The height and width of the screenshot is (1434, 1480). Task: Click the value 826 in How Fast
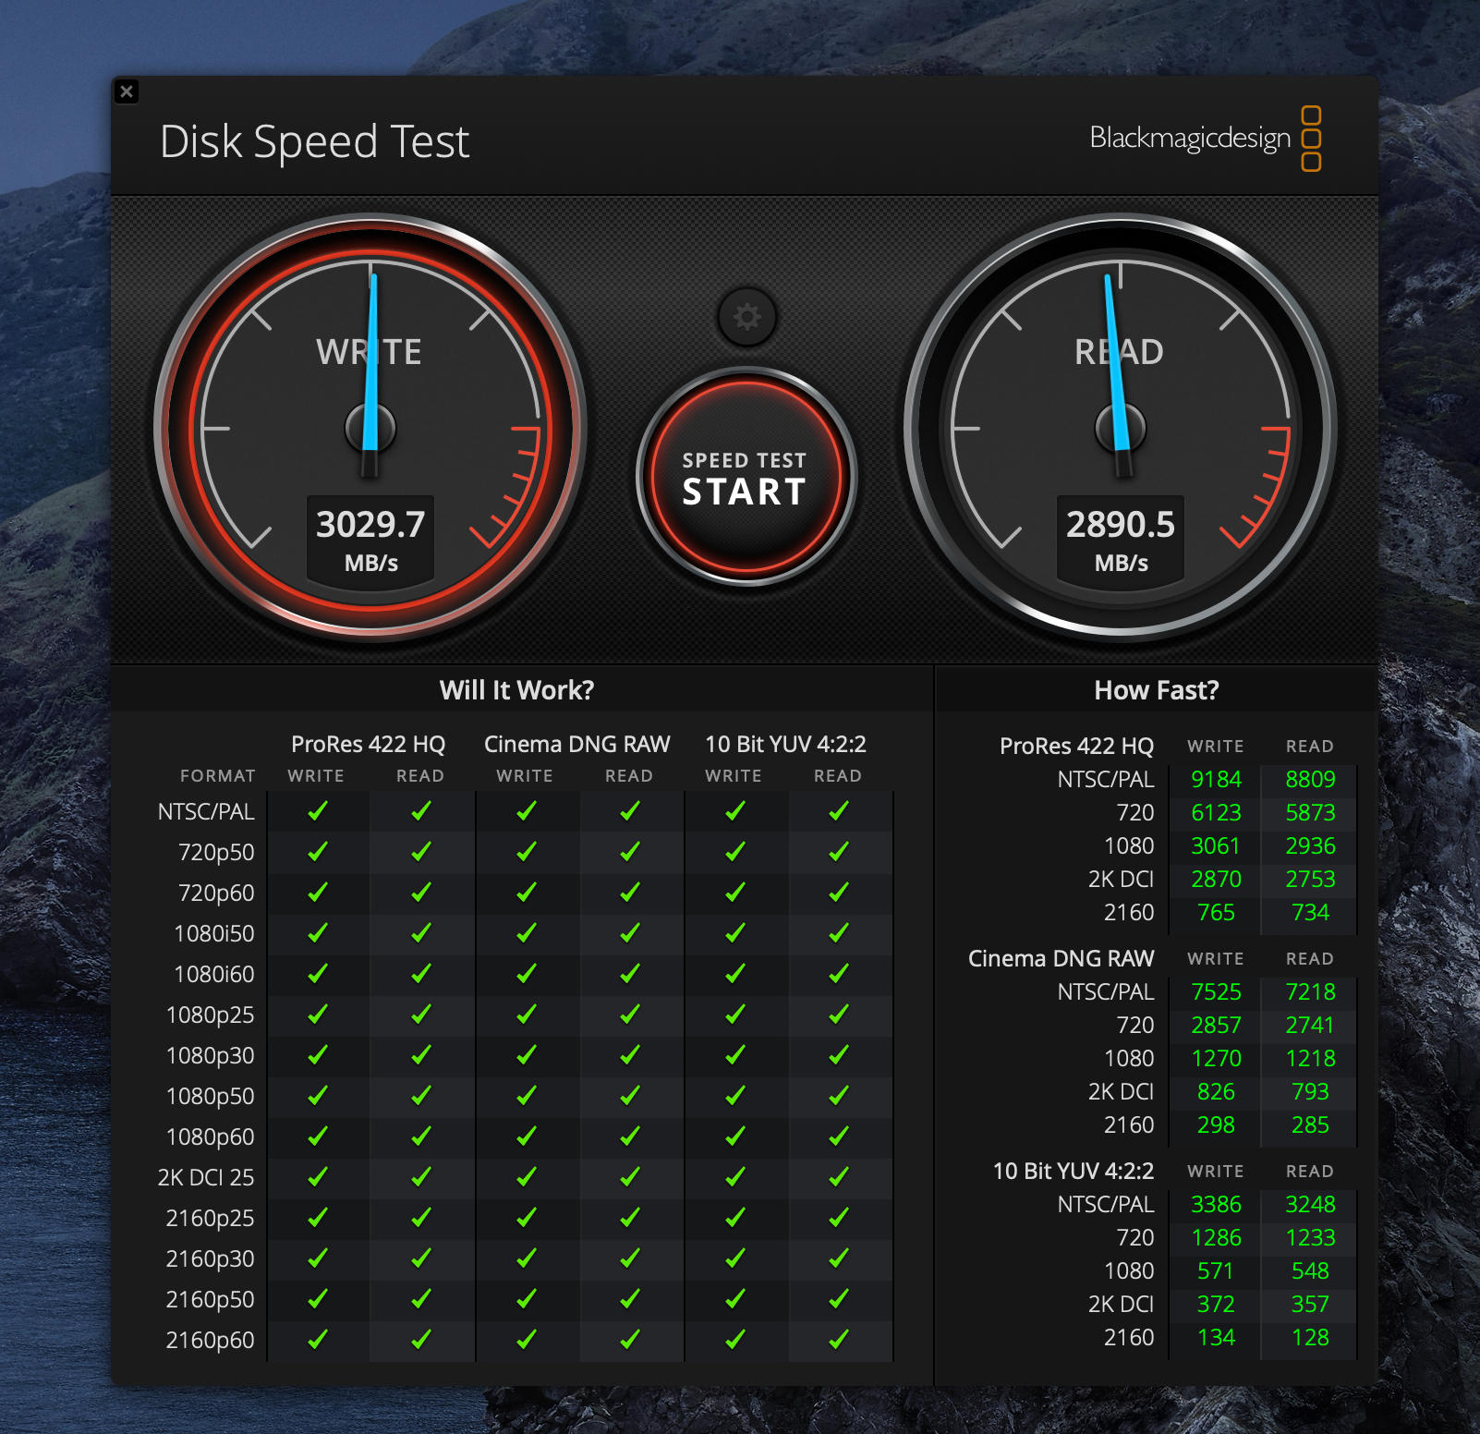point(1216,1092)
